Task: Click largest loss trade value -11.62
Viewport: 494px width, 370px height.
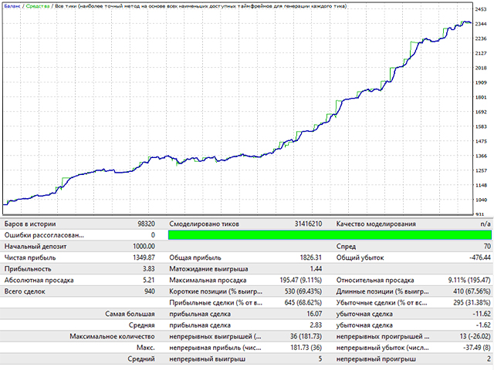Action: [482, 314]
